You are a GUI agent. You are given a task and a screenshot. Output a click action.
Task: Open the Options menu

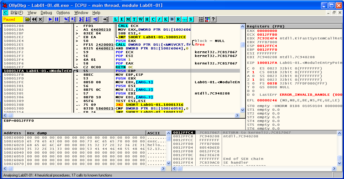63,13
